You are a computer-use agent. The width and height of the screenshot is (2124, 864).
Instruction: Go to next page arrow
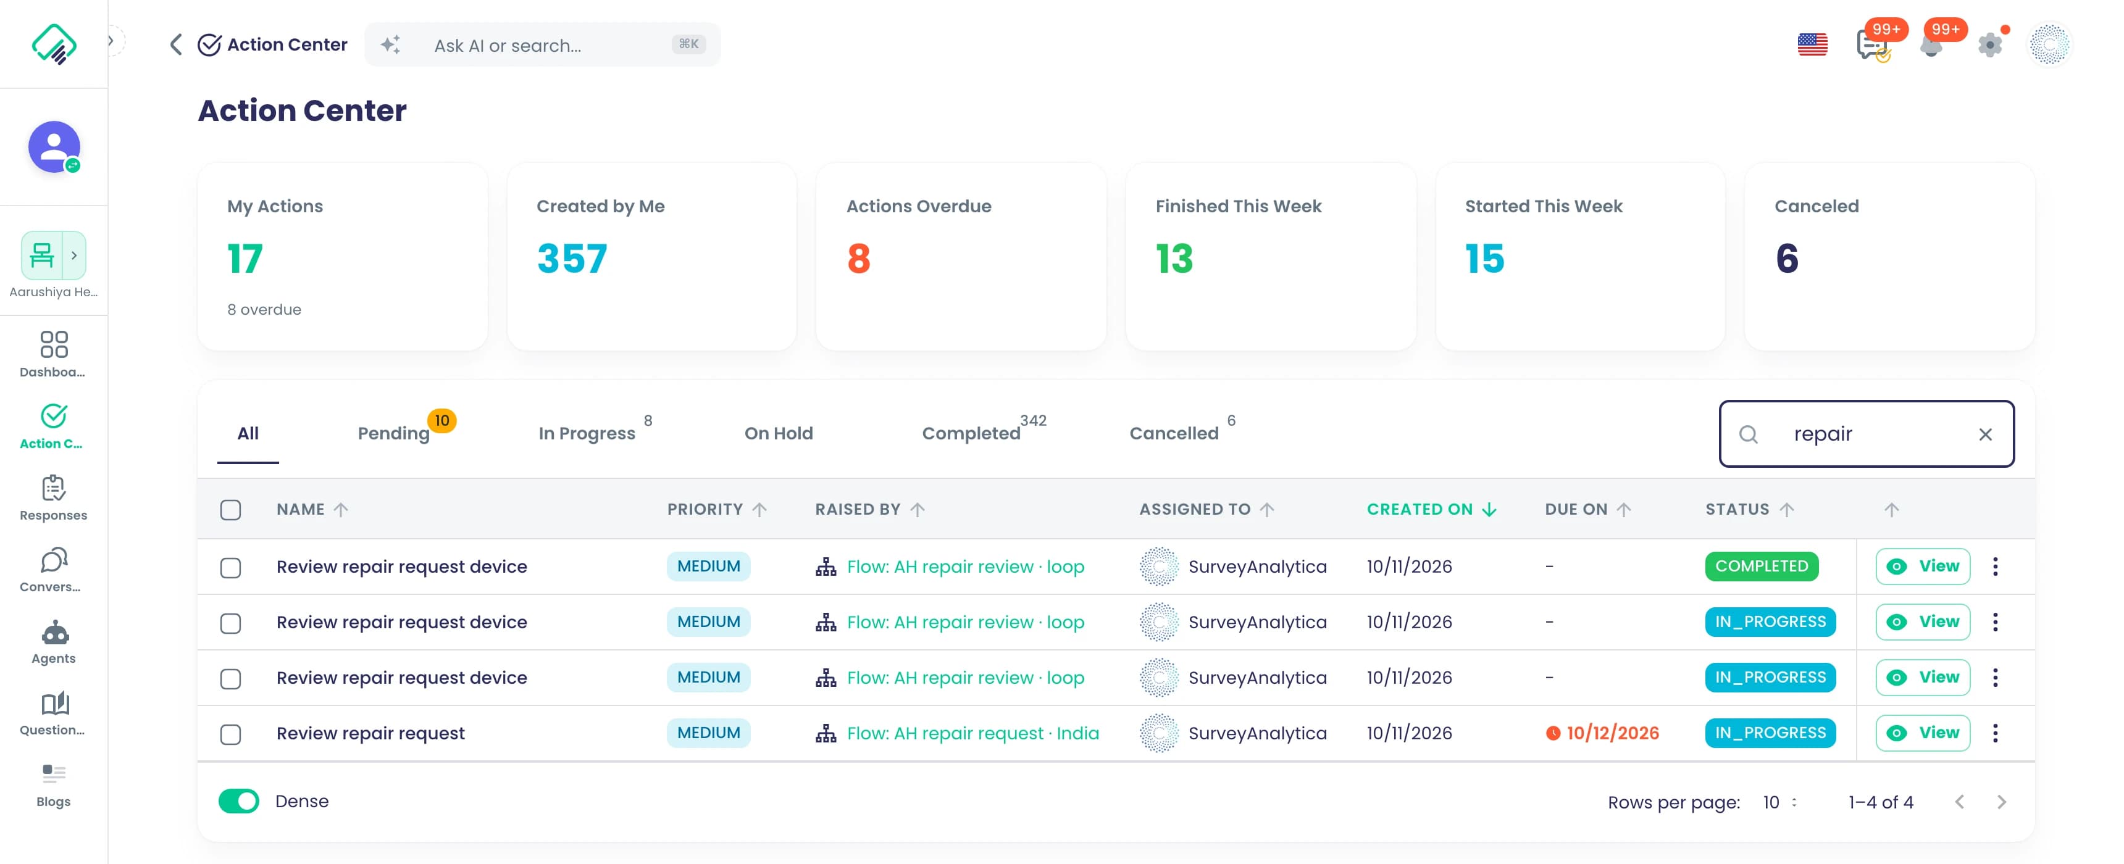2001,802
